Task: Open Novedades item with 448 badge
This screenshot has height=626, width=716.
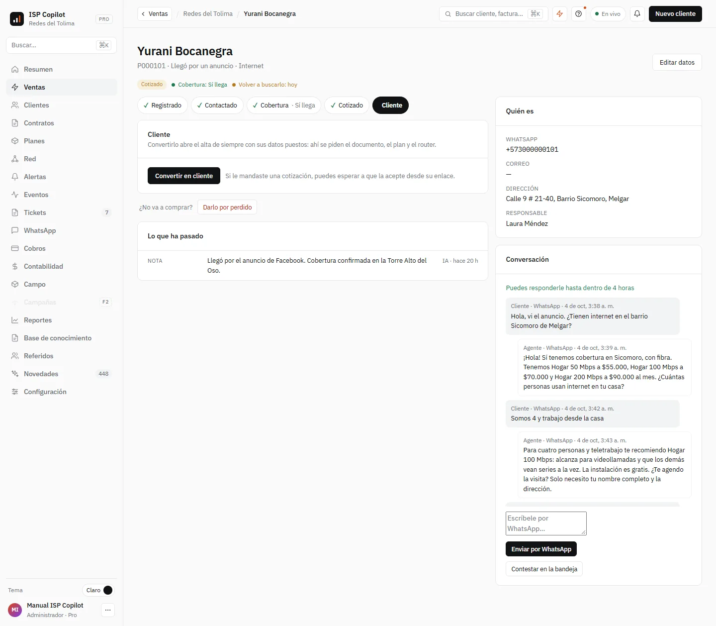Action: pyautogui.click(x=62, y=374)
